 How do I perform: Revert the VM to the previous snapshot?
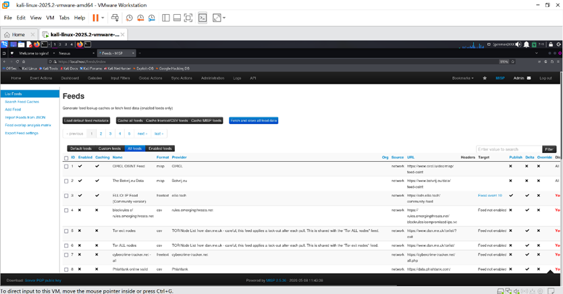140,18
